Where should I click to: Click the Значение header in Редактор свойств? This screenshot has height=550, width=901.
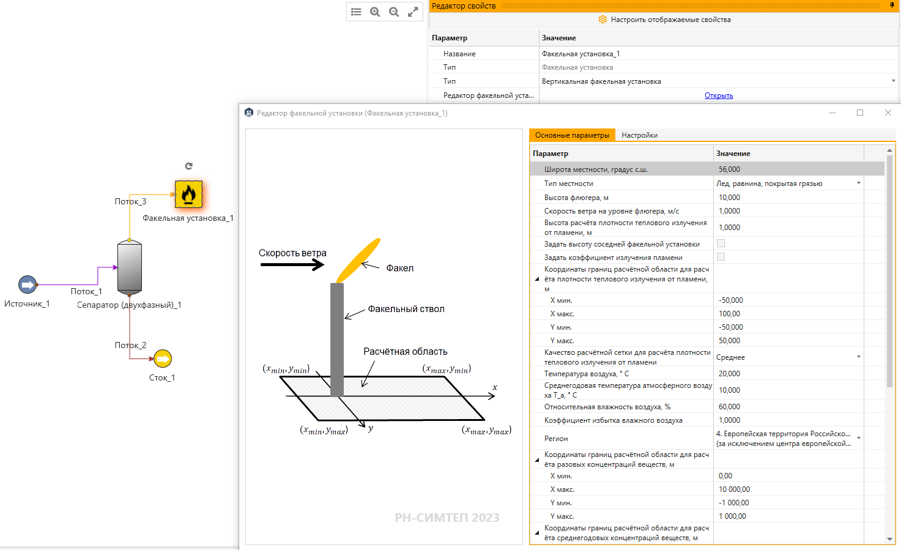pyautogui.click(x=719, y=38)
